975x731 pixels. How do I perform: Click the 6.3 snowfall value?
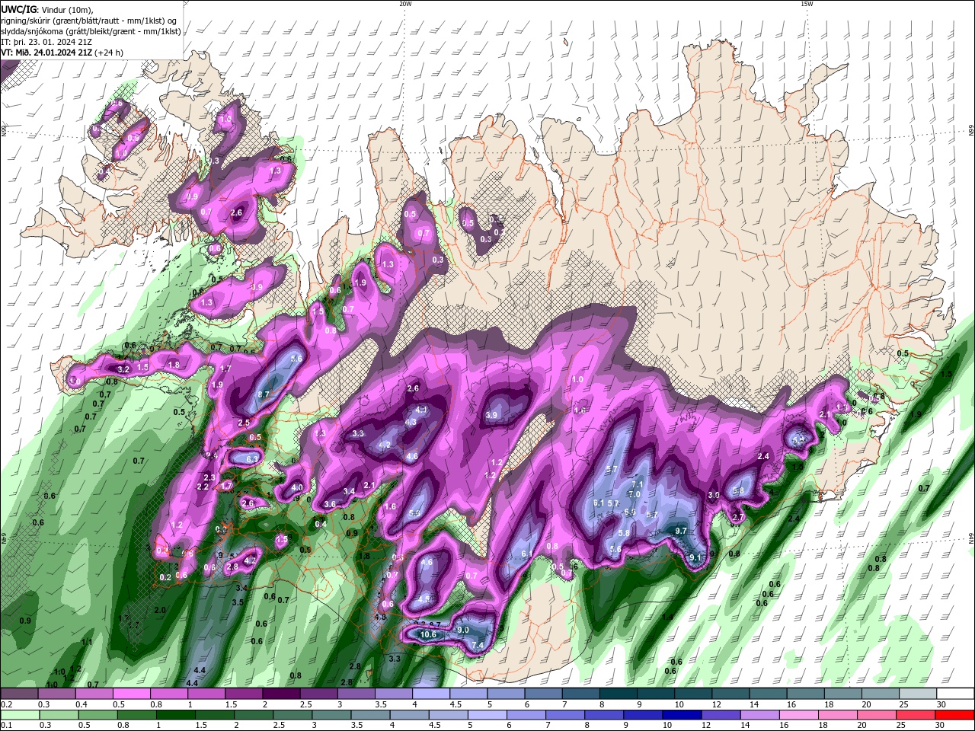coord(254,459)
